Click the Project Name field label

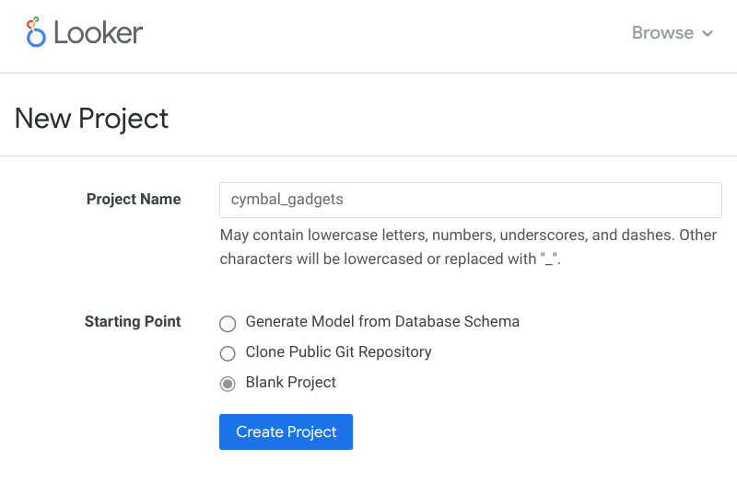[x=134, y=200]
